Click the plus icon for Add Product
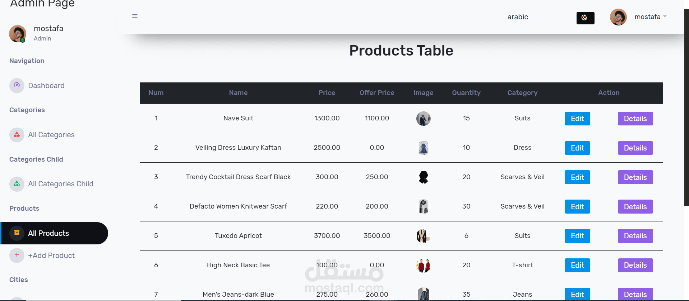Image resolution: width=689 pixels, height=301 pixels. (x=17, y=255)
